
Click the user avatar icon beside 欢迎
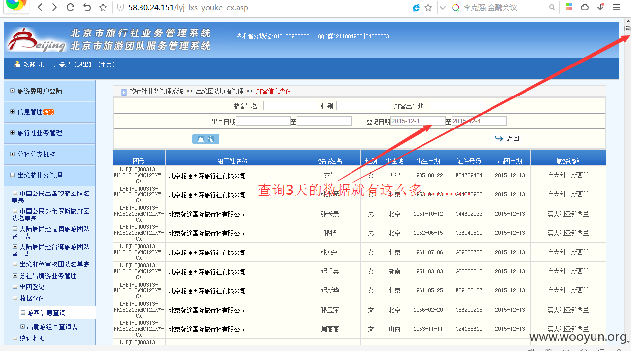[17, 64]
